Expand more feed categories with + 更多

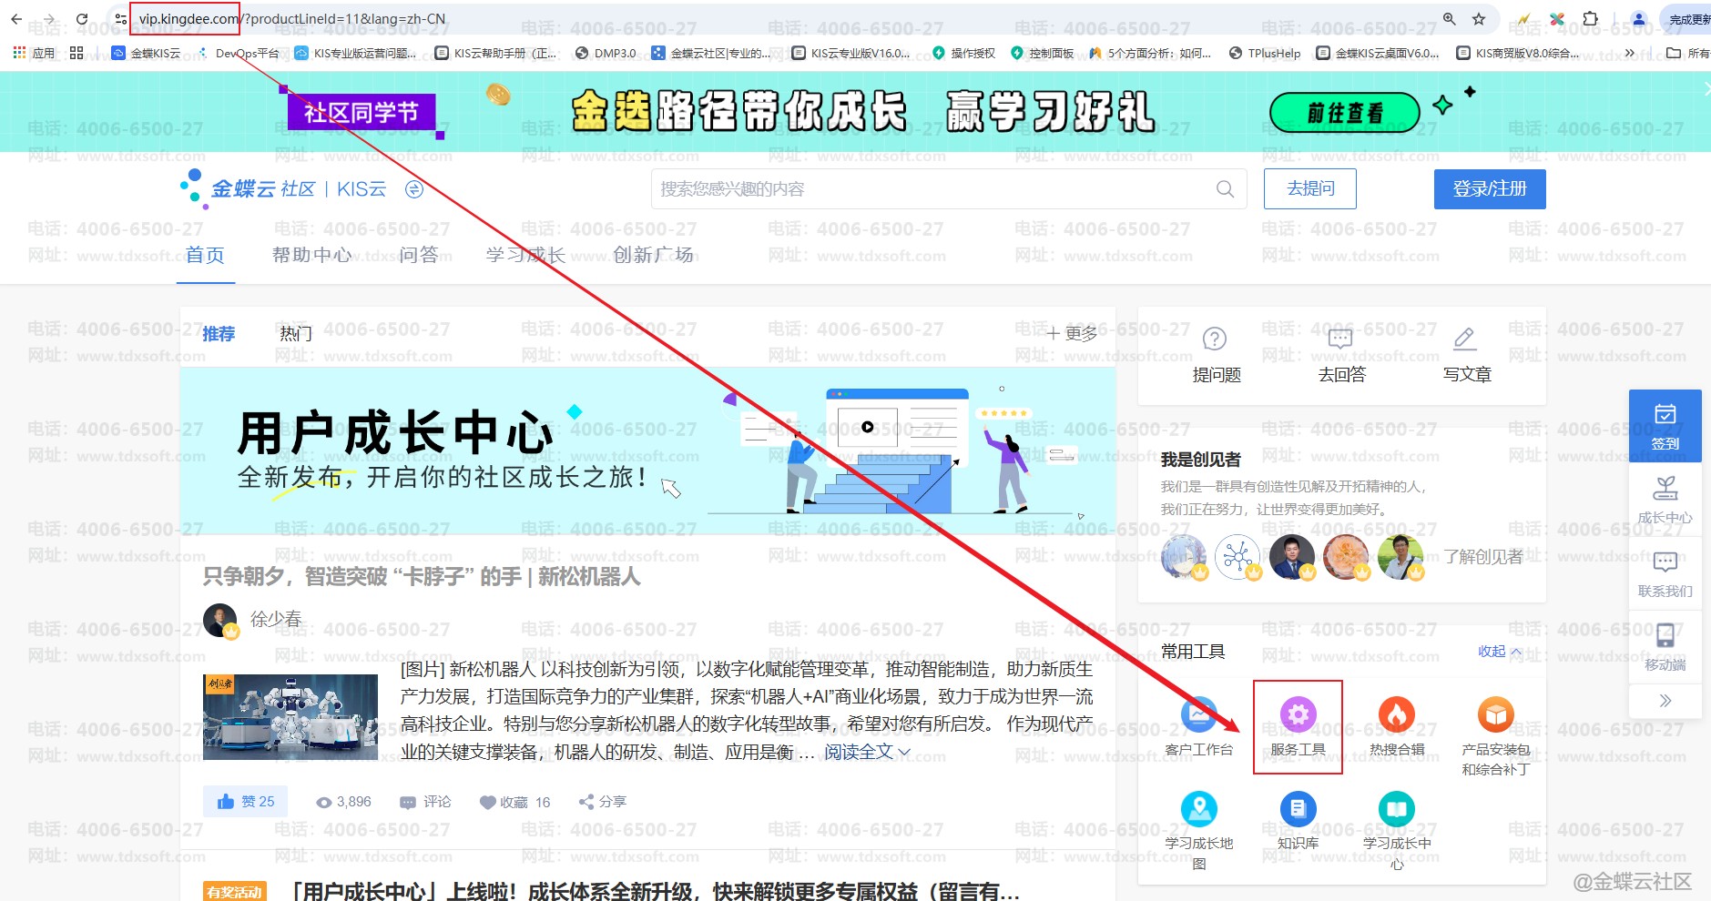point(1073,334)
